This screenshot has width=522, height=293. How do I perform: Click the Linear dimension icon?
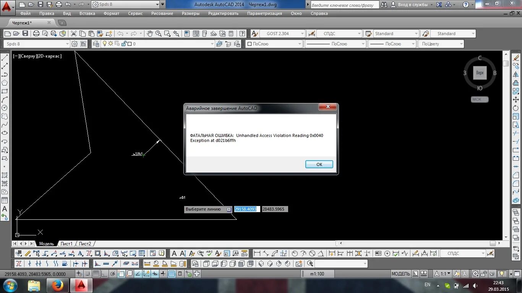point(257,253)
